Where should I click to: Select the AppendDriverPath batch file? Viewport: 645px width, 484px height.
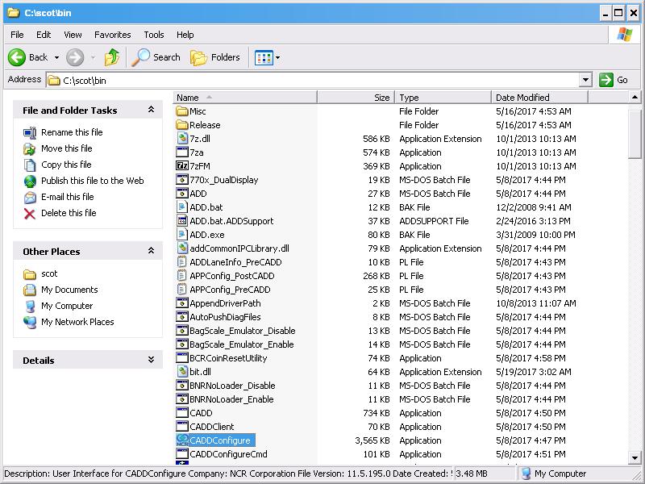(x=225, y=303)
